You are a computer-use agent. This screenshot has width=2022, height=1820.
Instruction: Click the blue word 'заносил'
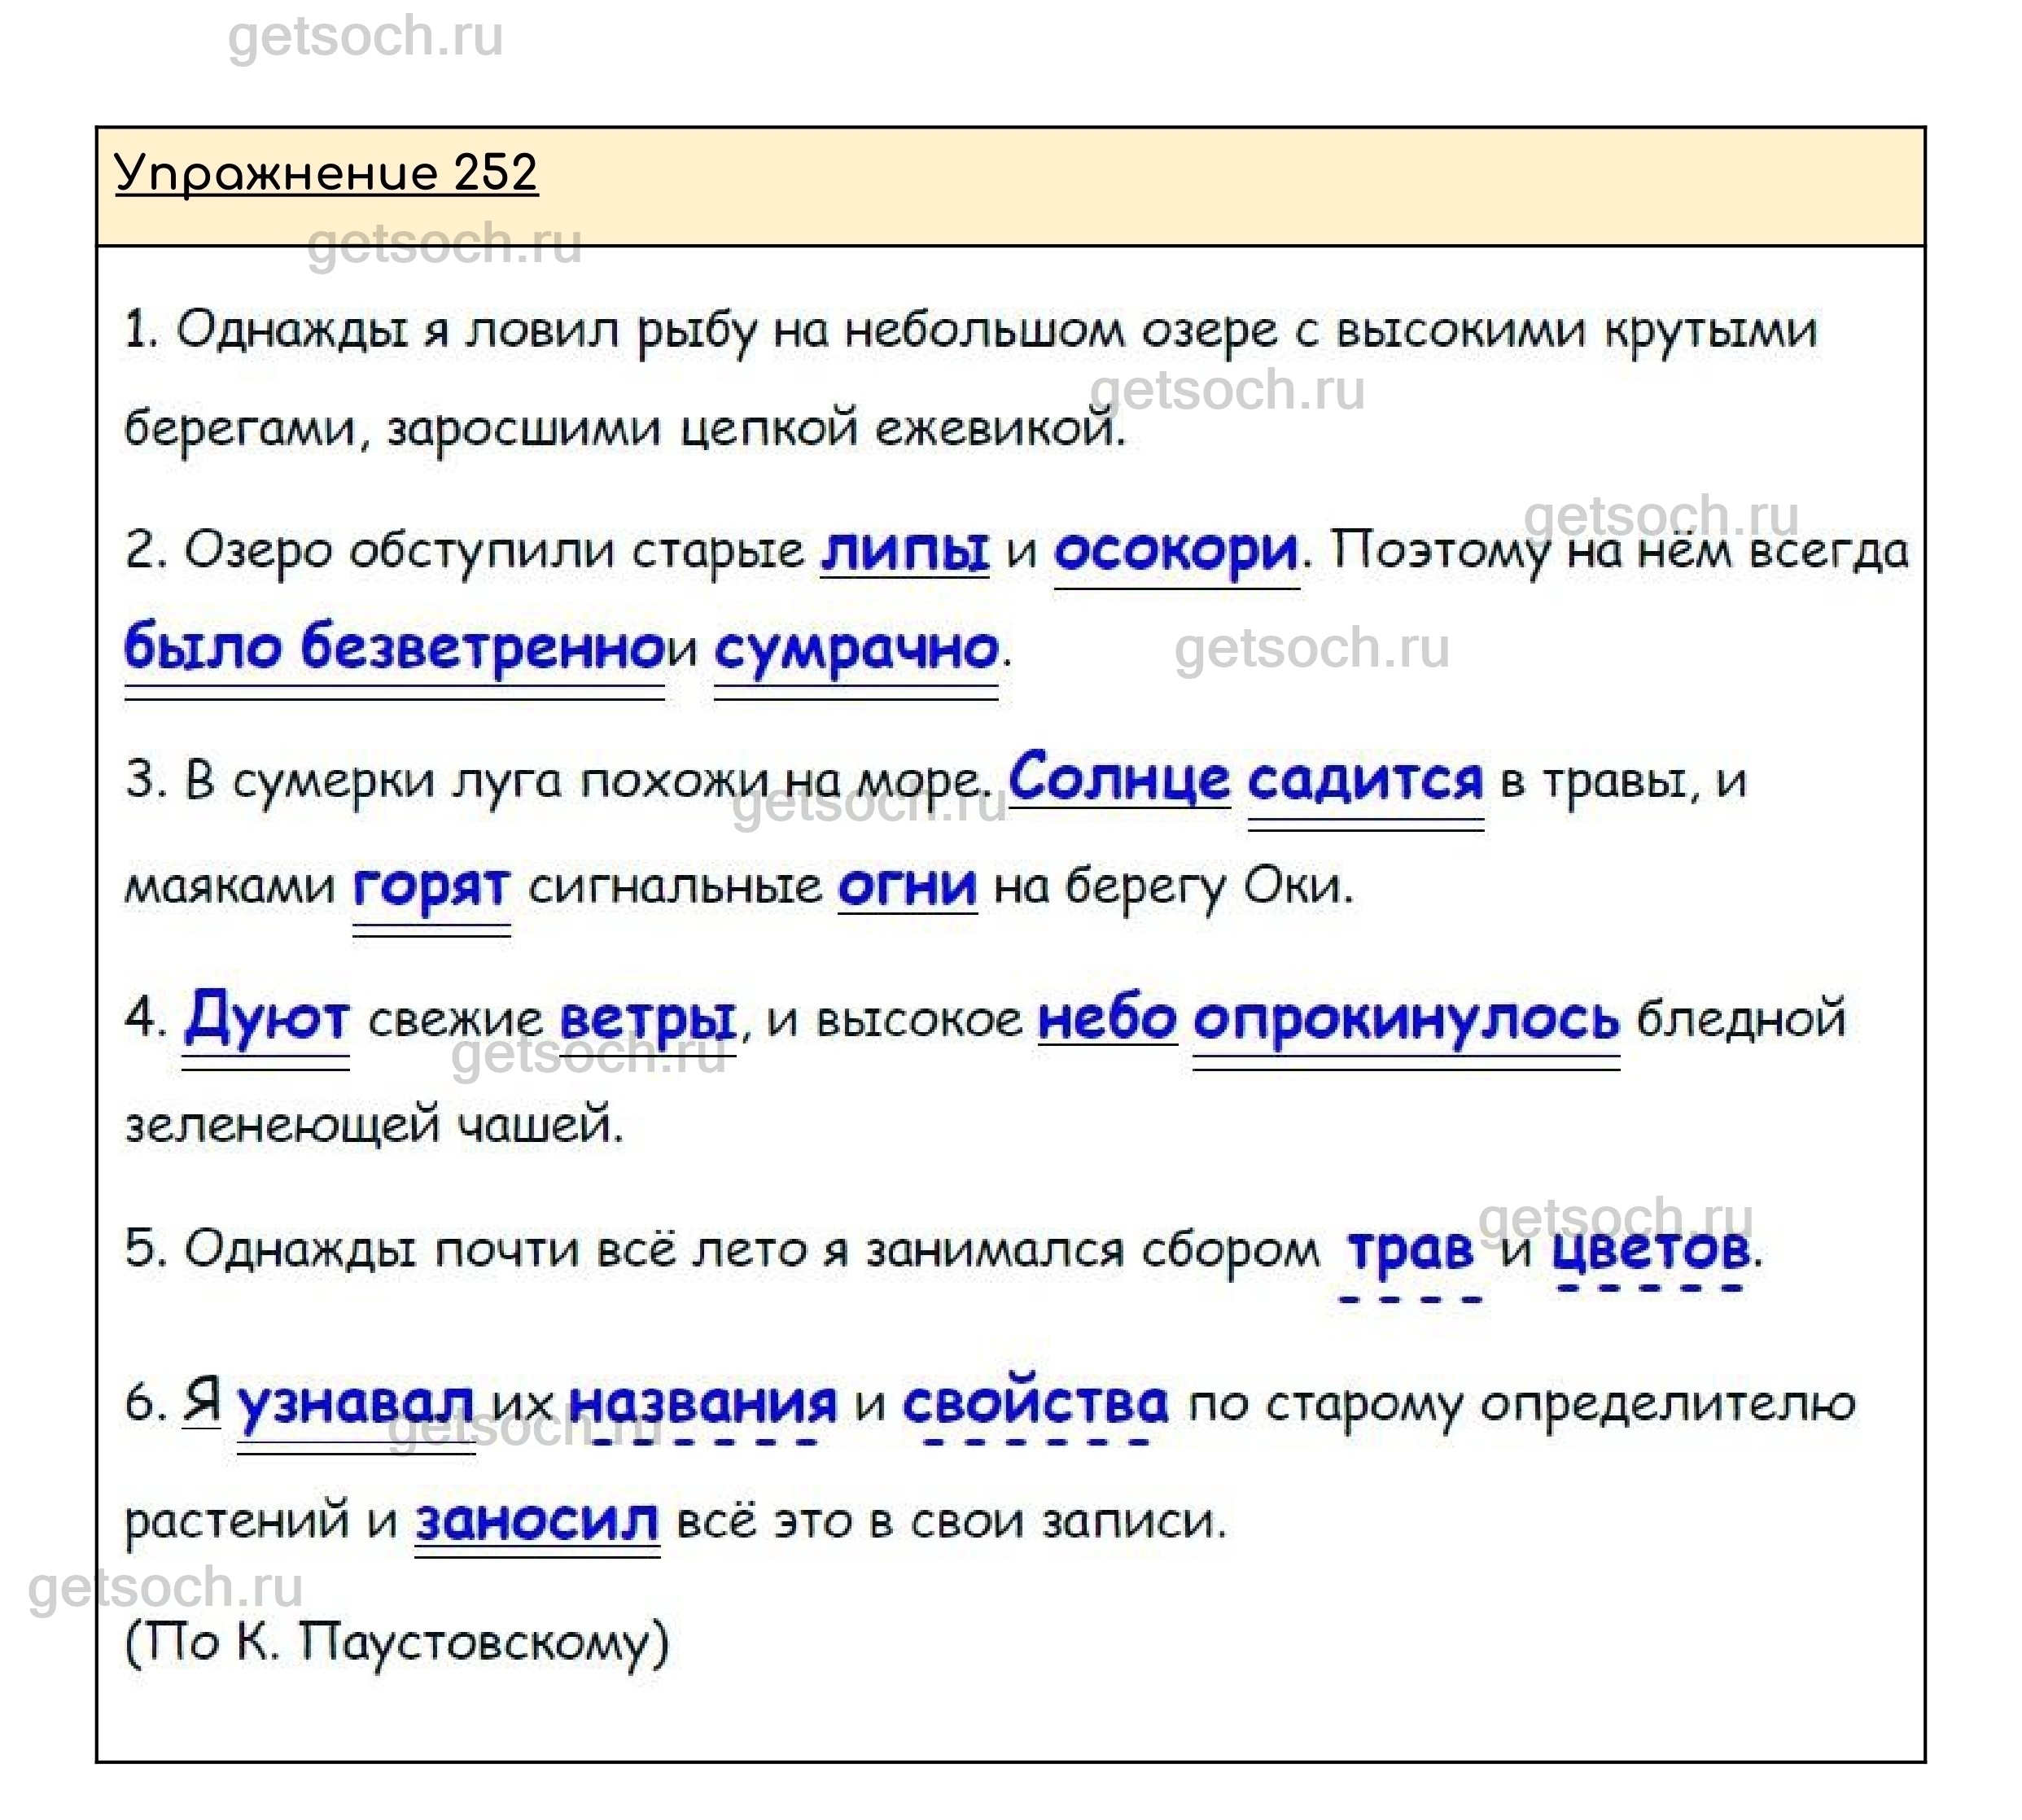click(537, 1523)
